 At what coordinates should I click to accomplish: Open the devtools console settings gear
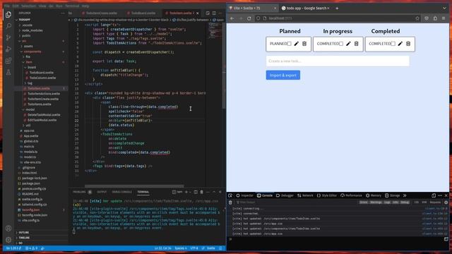point(446,202)
